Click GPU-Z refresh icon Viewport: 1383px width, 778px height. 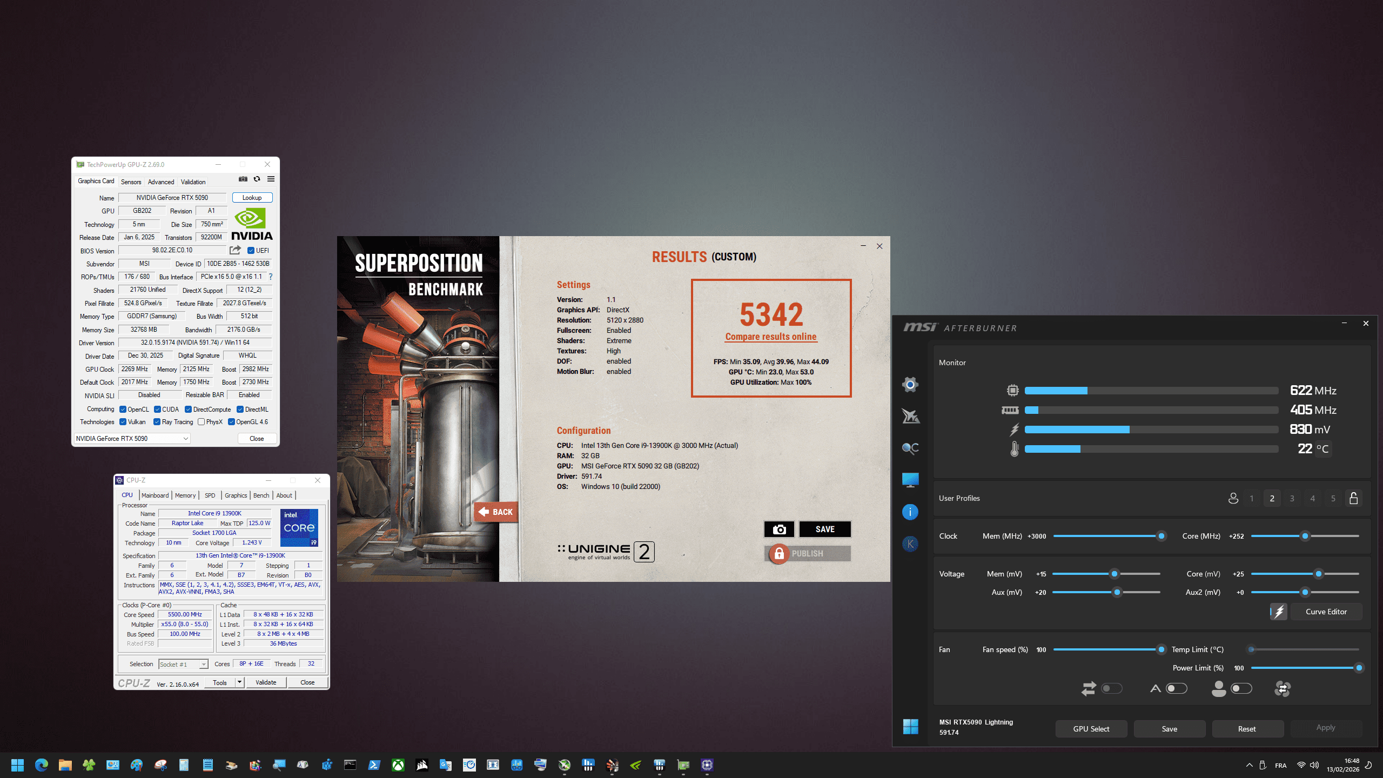click(x=257, y=179)
